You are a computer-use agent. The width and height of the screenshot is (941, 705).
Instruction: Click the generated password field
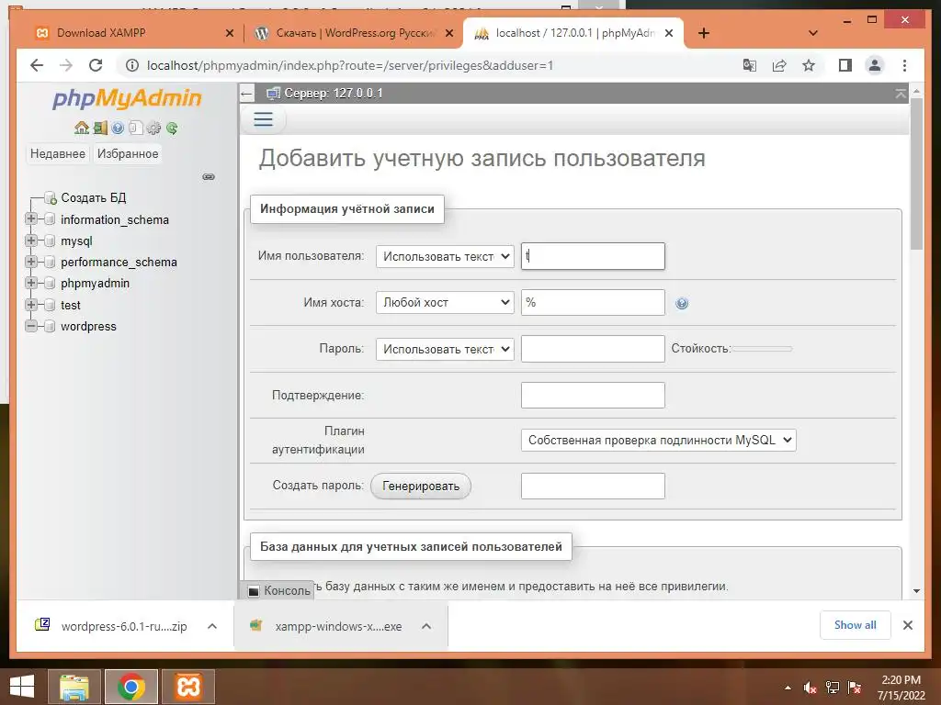593,487
